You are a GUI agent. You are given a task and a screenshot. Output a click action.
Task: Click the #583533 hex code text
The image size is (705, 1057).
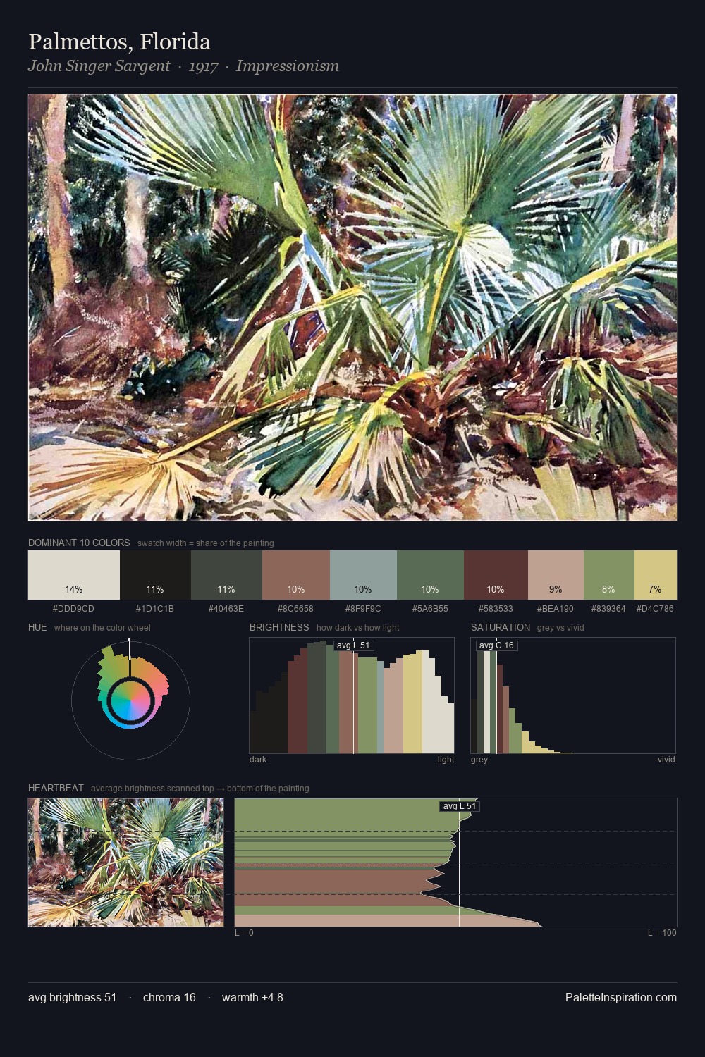point(496,608)
